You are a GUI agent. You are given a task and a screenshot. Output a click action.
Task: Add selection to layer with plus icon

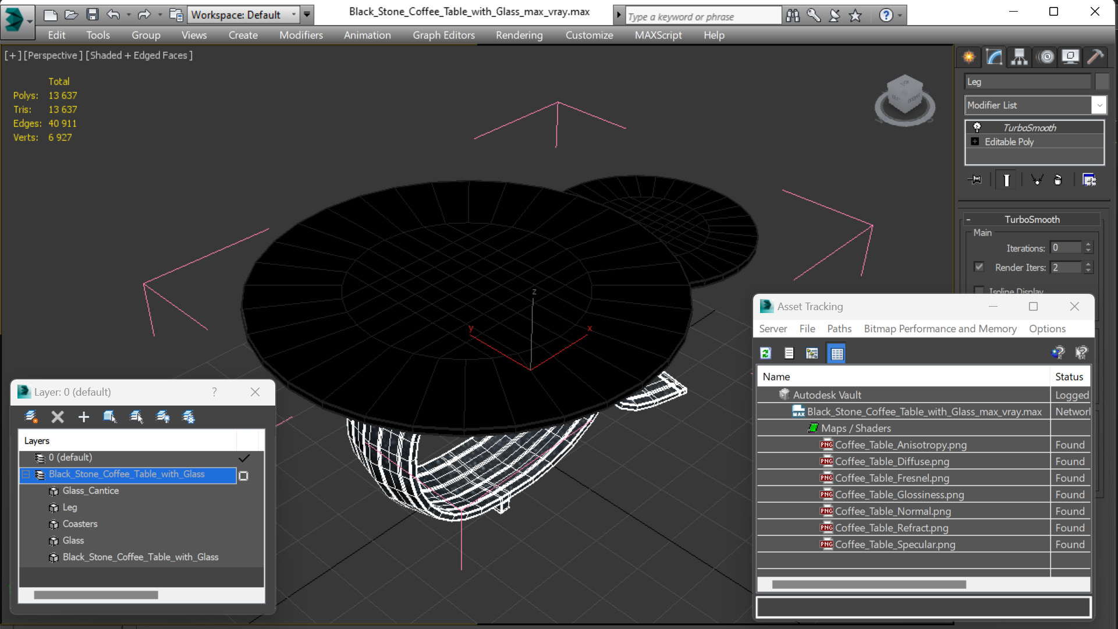coord(83,417)
